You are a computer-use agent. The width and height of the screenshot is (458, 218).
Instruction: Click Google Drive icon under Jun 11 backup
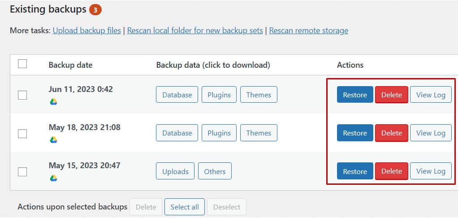(53, 102)
